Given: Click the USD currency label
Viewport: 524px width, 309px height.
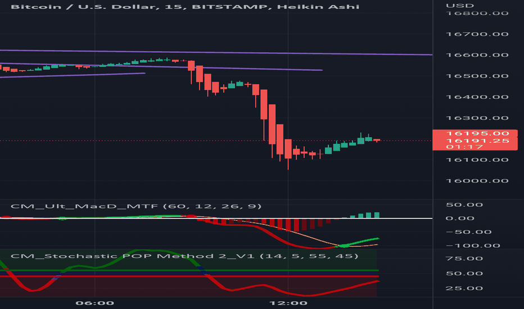Looking at the screenshot, I should [x=460, y=6].
